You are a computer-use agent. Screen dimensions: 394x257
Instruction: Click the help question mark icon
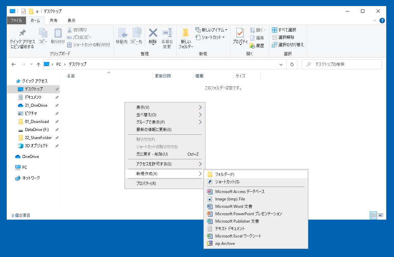(382, 21)
